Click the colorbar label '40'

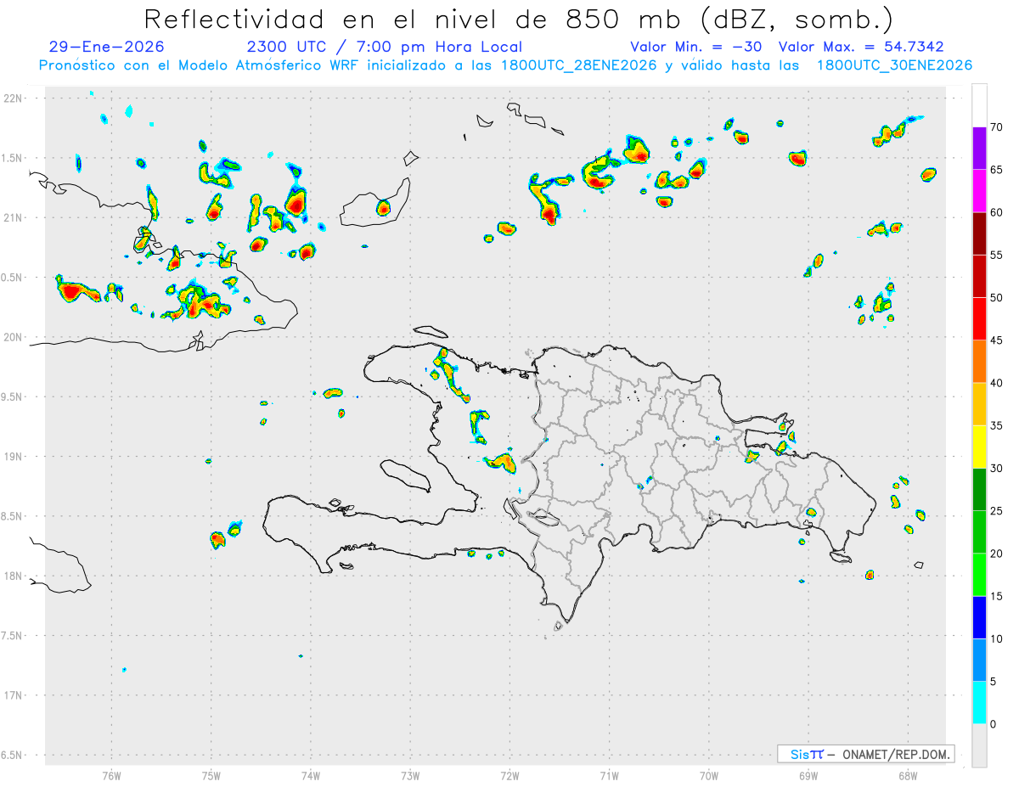996,383
